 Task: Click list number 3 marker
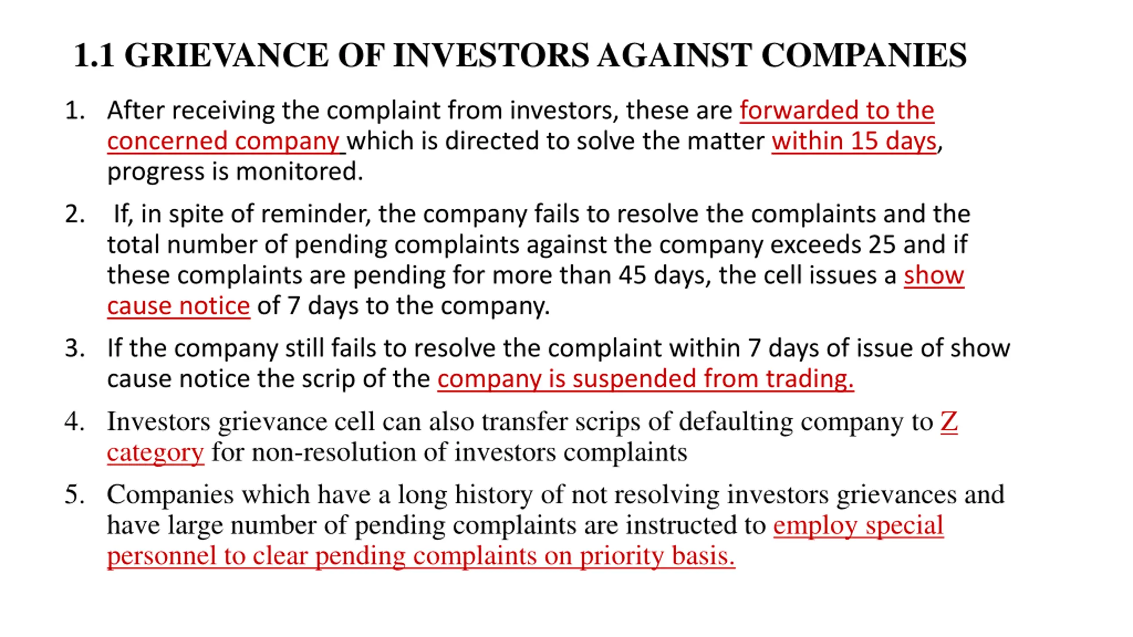coord(75,348)
